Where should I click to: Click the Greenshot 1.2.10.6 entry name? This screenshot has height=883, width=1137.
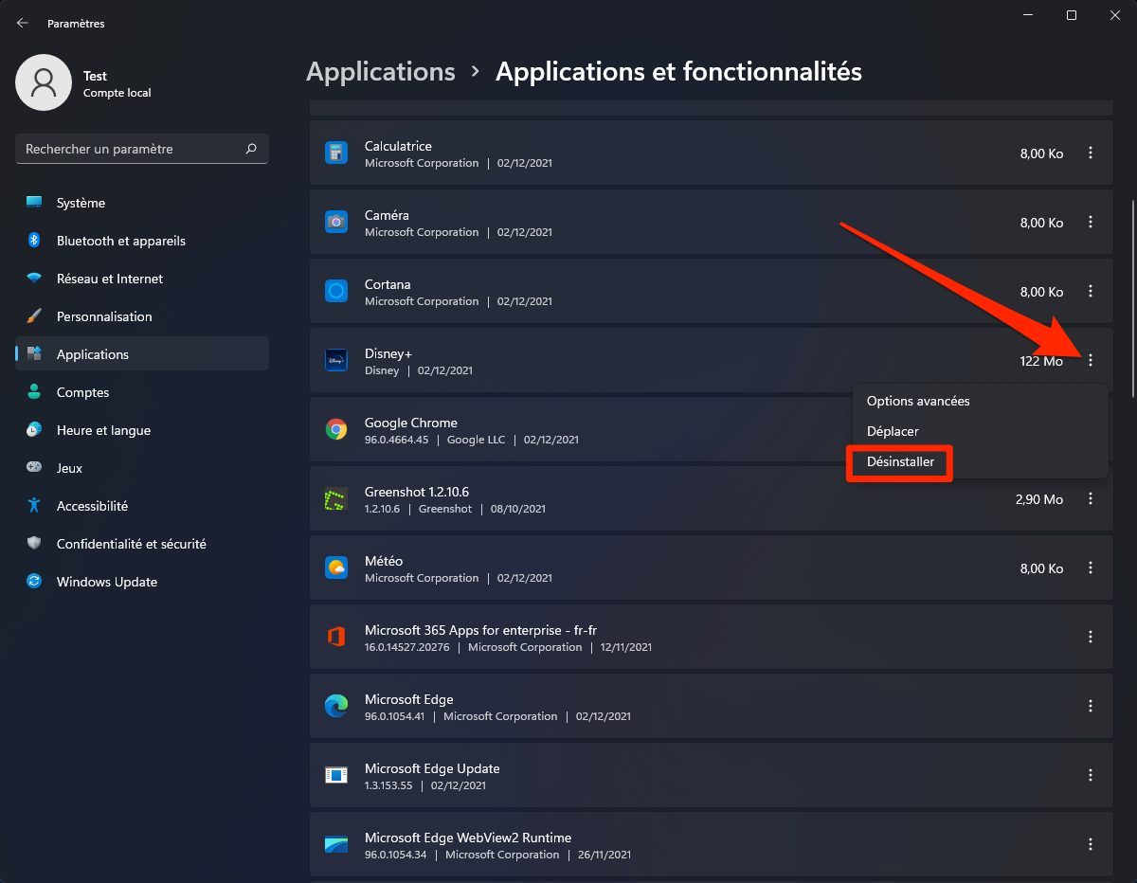(417, 492)
